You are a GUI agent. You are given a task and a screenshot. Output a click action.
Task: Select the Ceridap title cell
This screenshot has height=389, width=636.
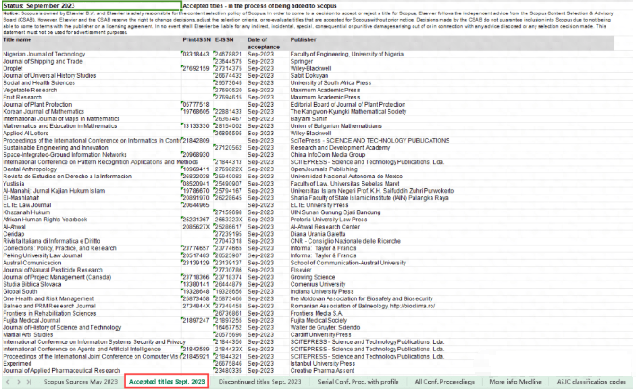[x=13, y=234]
